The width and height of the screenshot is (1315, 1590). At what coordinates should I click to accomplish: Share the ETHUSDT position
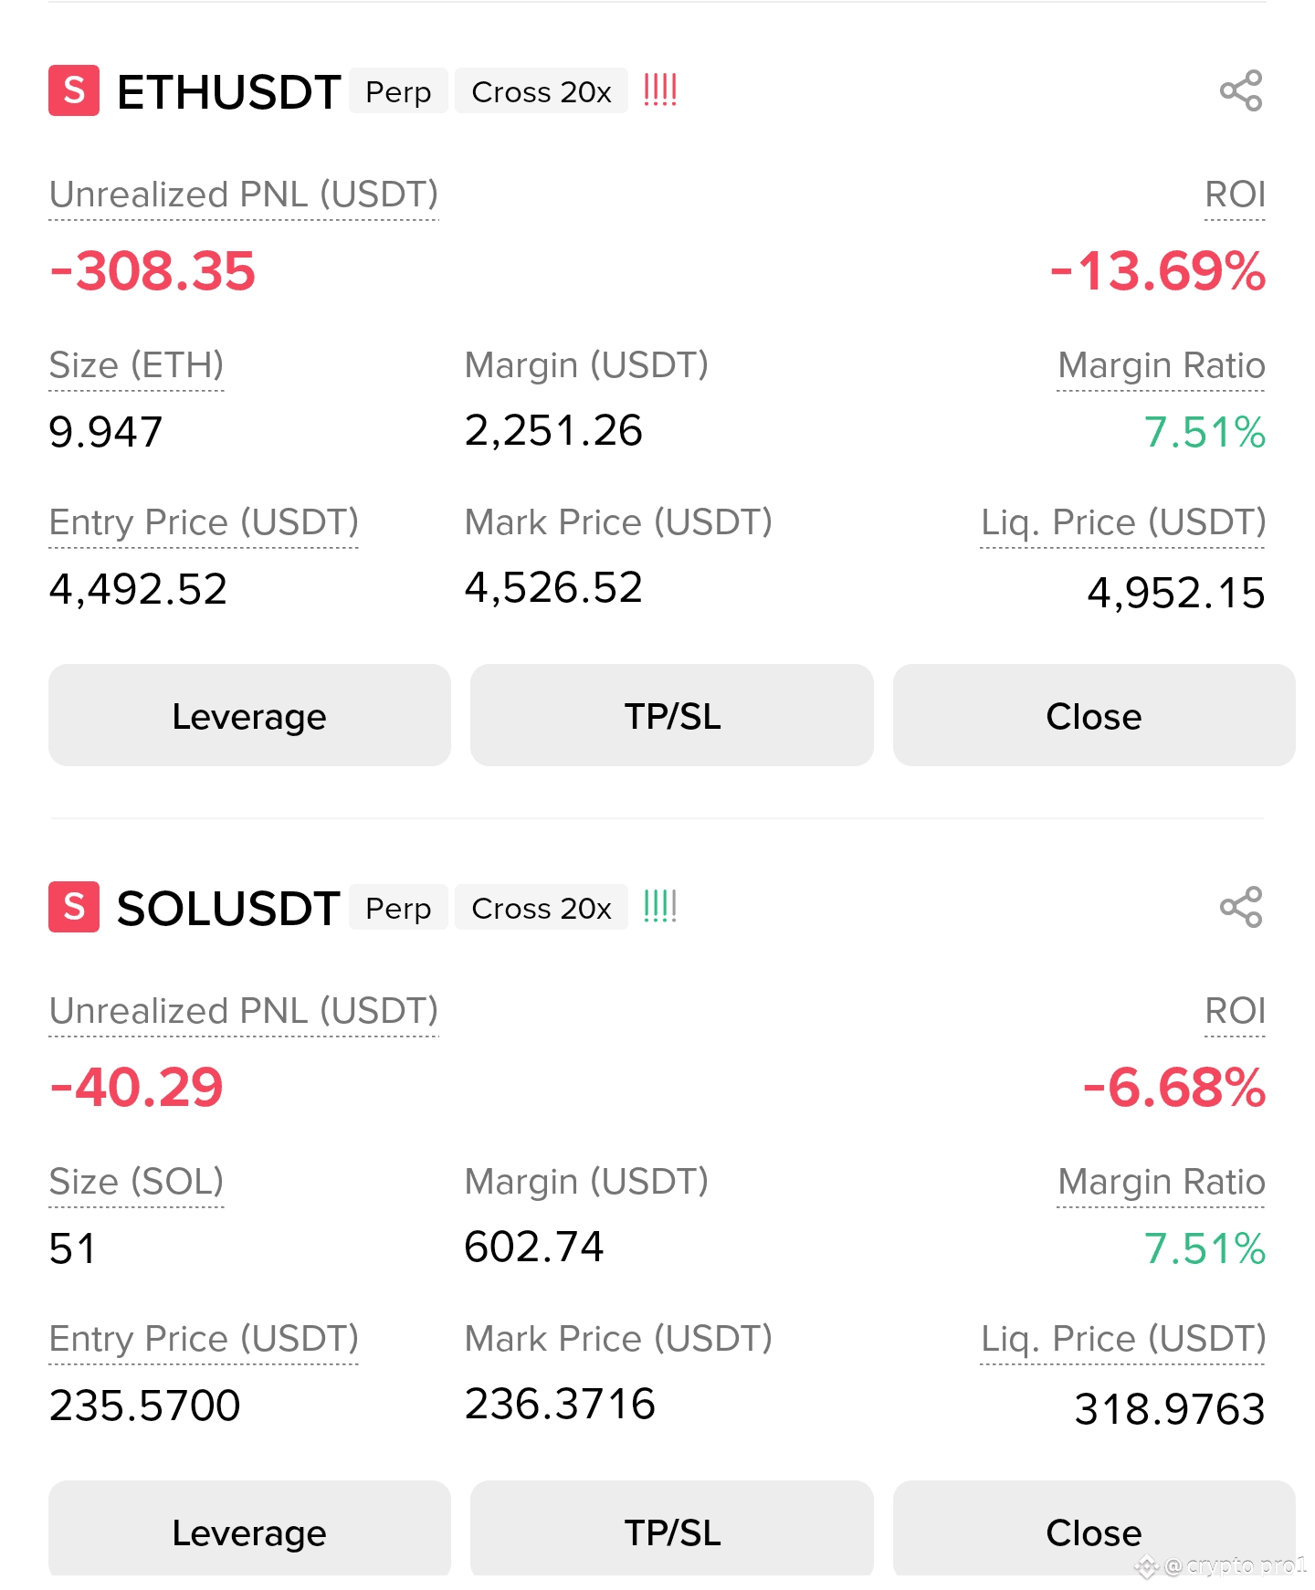1241,90
